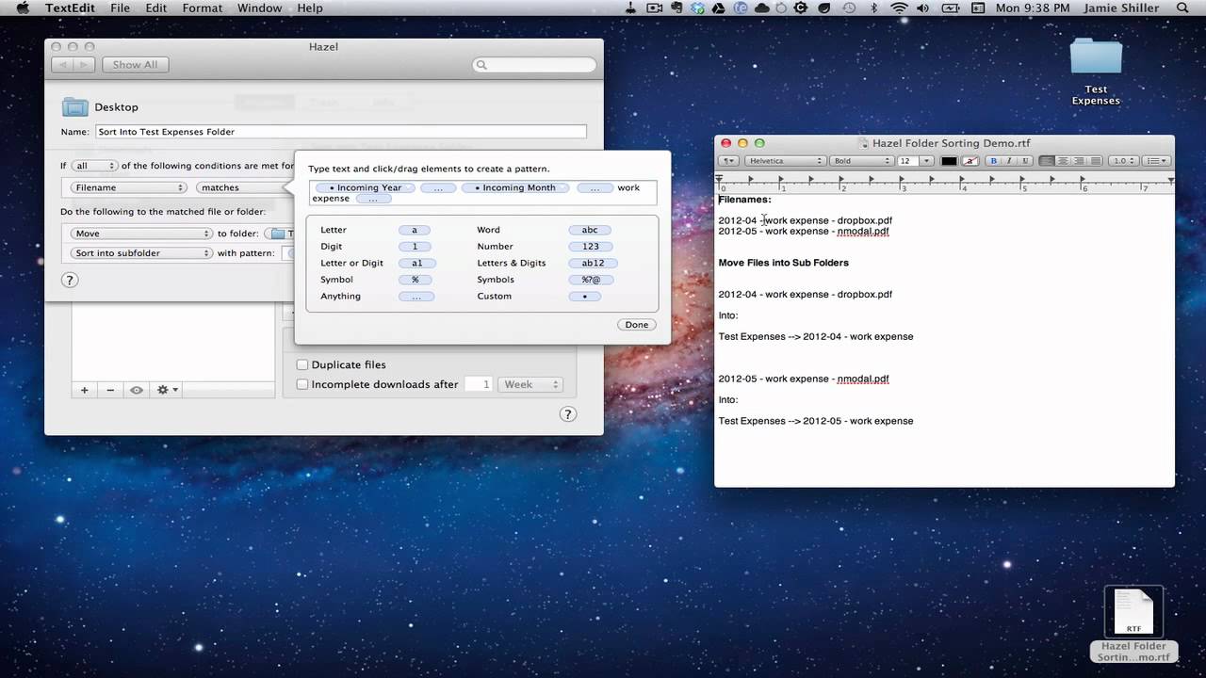Open the Apple menu
Screen dimensions: 1206x678
[x=23, y=8]
